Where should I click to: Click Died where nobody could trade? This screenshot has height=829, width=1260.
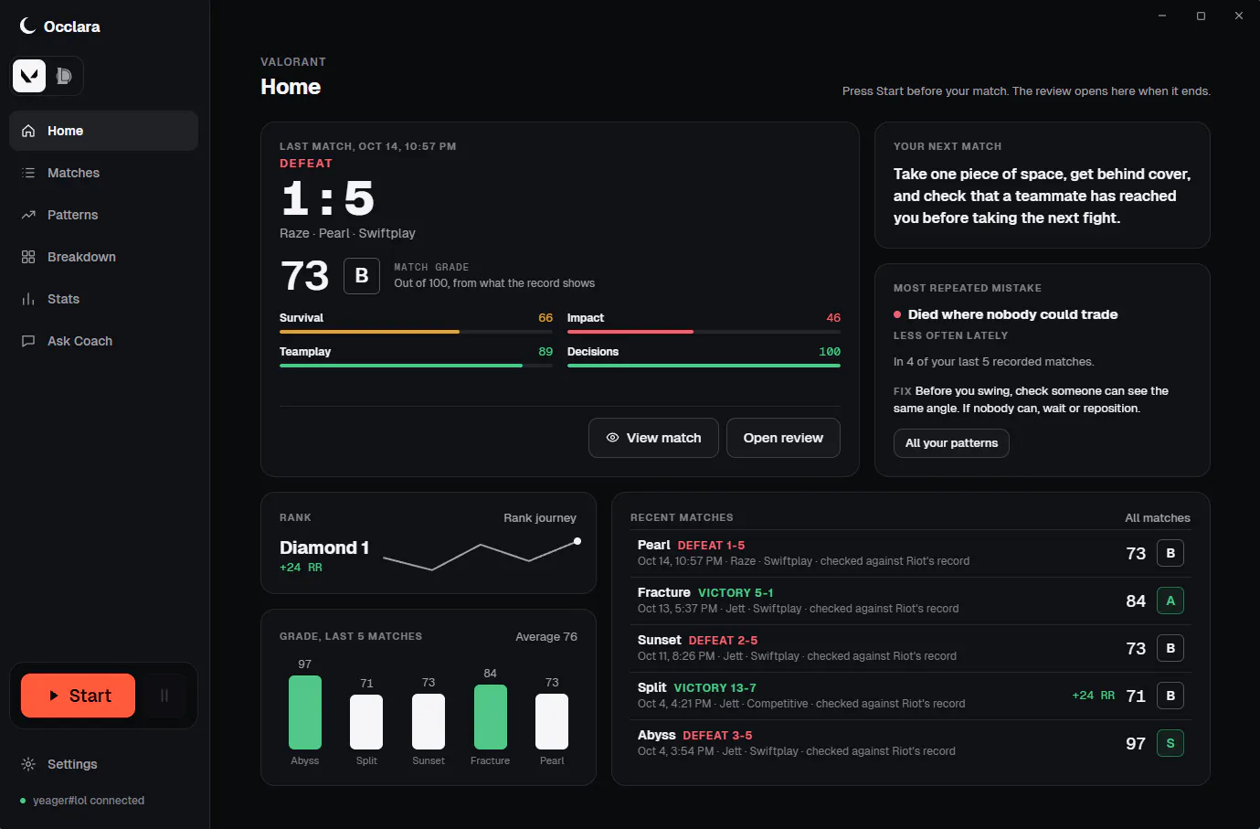click(1012, 314)
